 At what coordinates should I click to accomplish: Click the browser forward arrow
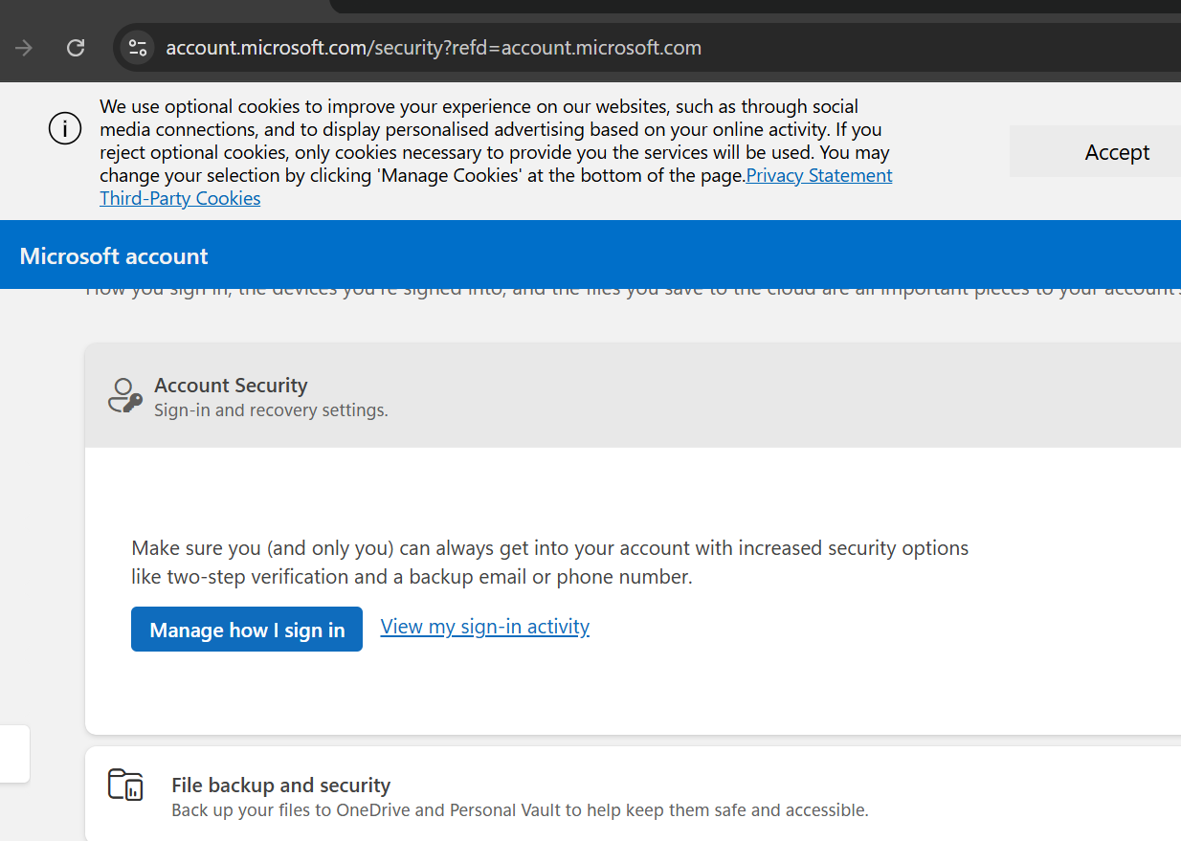click(x=24, y=48)
